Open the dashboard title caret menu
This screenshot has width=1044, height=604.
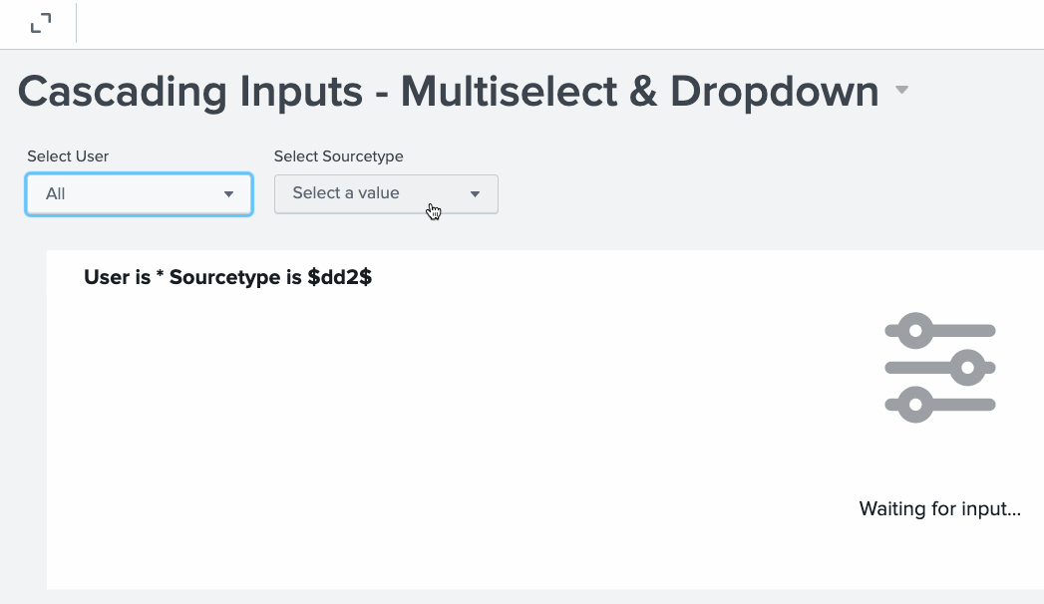tap(901, 91)
